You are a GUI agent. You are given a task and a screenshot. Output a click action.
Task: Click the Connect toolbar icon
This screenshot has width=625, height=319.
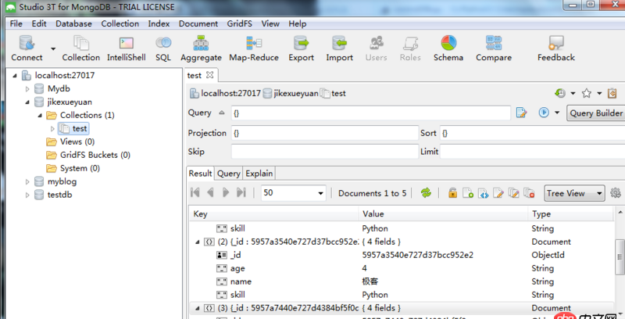27,48
